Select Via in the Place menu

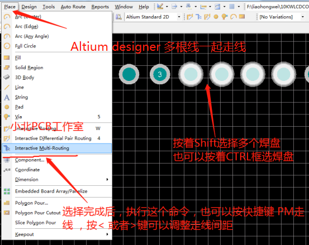coord(57,117)
